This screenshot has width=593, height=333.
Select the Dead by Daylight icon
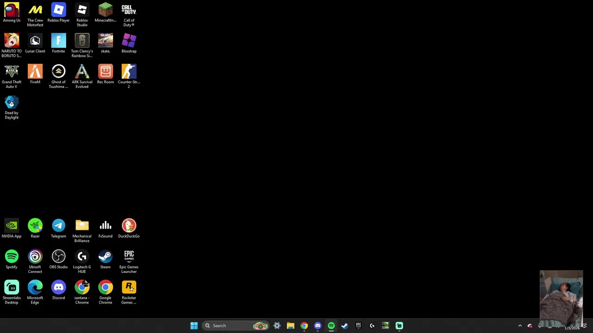[12, 107]
